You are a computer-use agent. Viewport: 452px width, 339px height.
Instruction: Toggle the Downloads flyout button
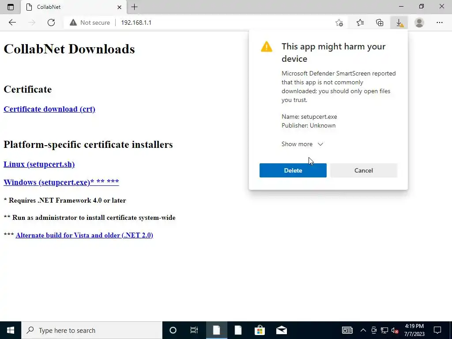click(x=399, y=23)
